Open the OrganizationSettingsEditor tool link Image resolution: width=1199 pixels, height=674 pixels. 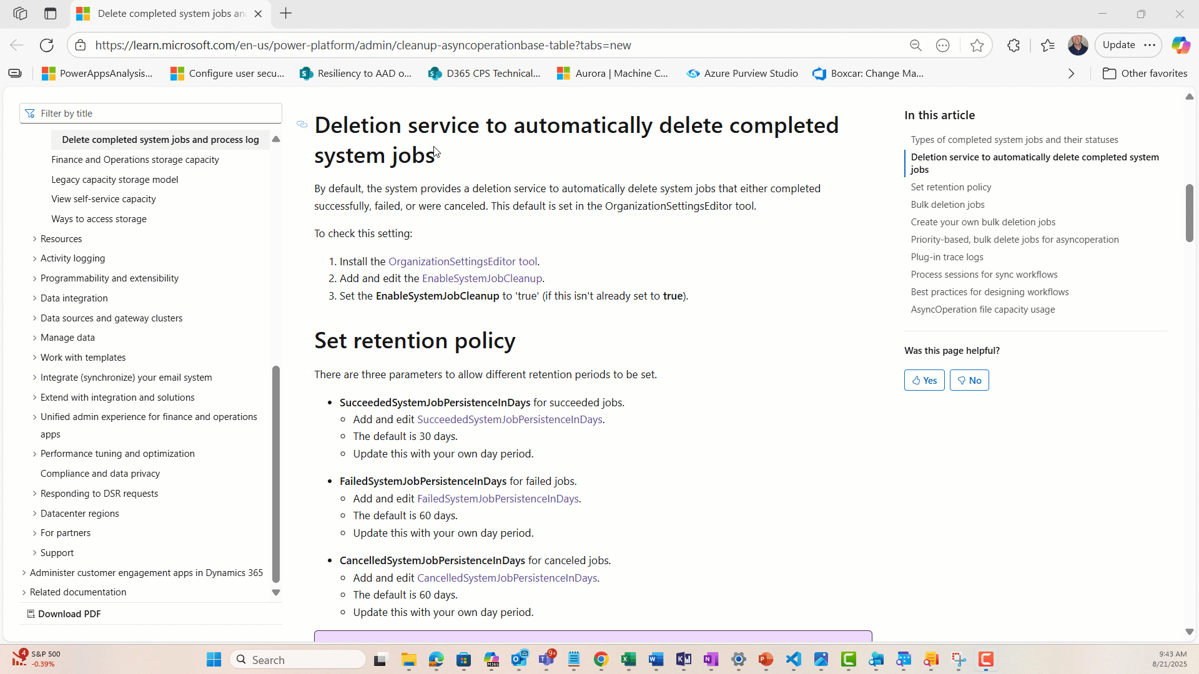coord(462,261)
